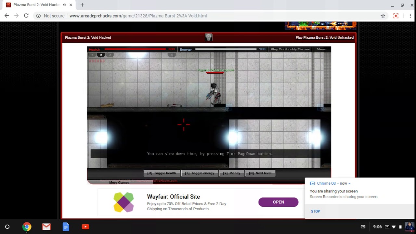Toggle energy hack with the [T] button
The height and width of the screenshot is (234, 416).
[x=200, y=173]
